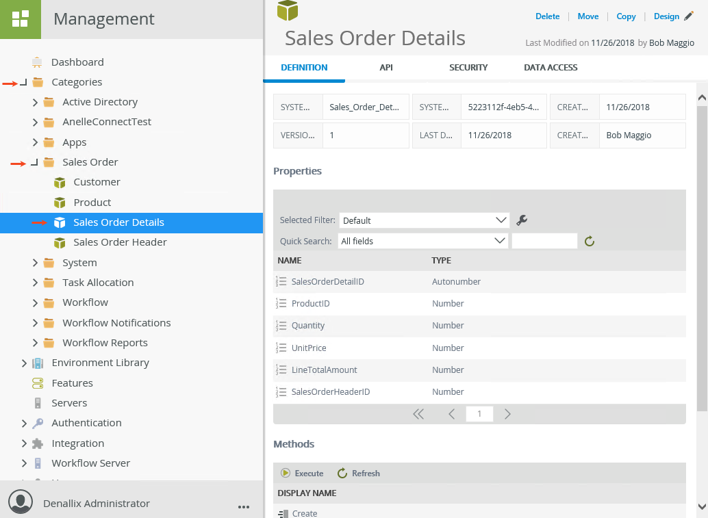Expand the Workflow Reports folder
The image size is (708, 518).
[x=35, y=343]
